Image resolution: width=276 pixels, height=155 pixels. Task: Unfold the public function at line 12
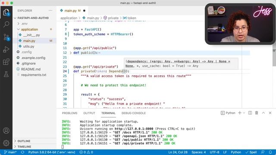[x=71, y=53]
